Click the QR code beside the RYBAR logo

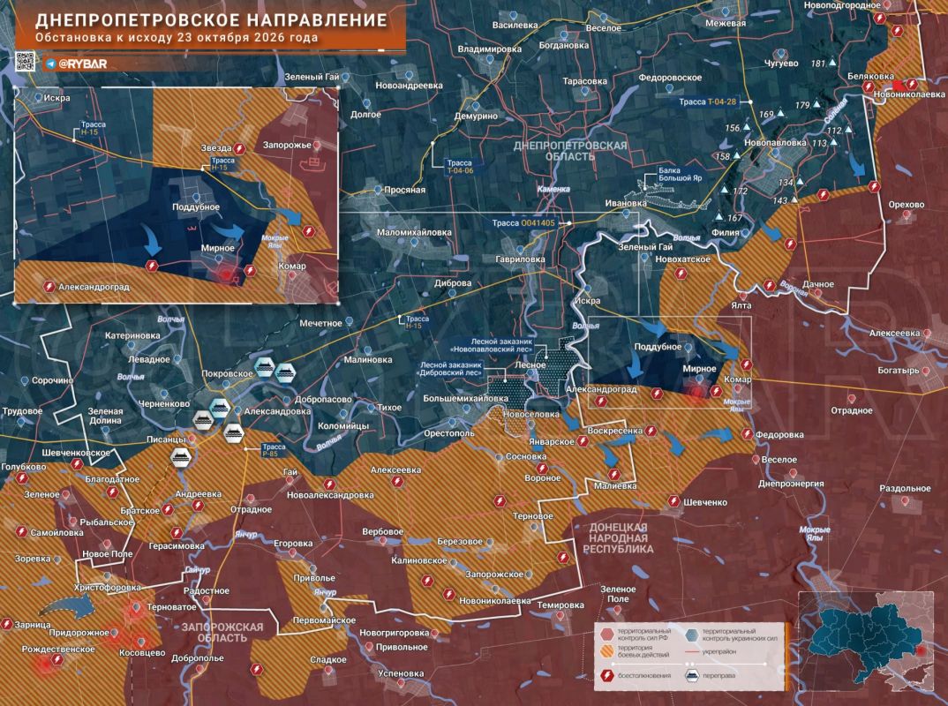25,62
